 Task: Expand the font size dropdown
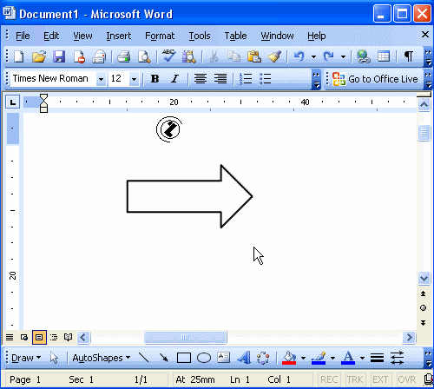[x=134, y=79]
